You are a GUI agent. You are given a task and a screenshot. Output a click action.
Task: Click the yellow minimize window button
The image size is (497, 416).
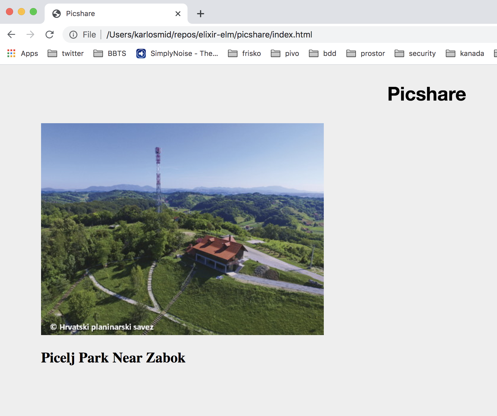pyautogui.click(x=21, y=12)
